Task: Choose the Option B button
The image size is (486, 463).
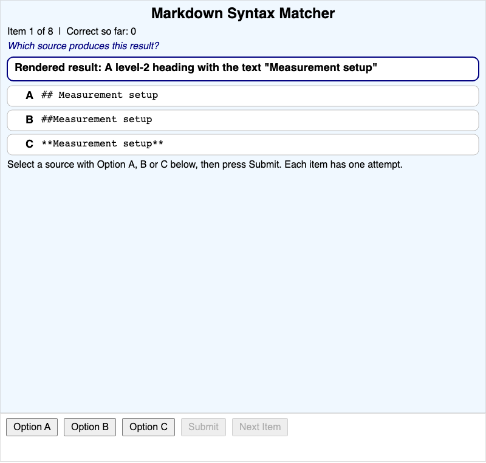Action: [x=90, y=427]
